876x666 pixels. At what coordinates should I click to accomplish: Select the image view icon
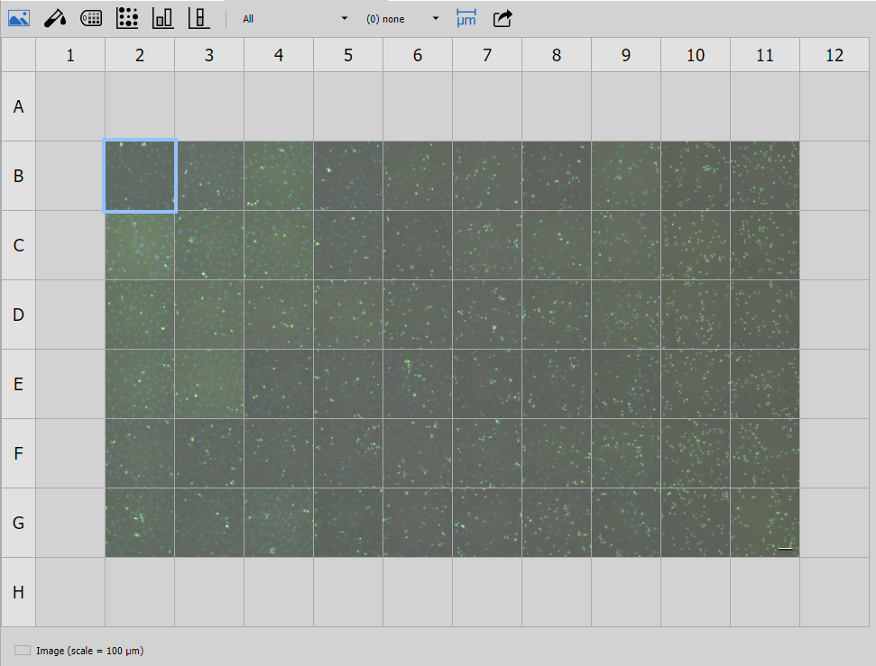click(19, 18)
